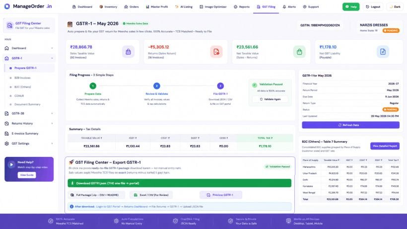Open CDNUR in sidebar
The width and height of the screenshot is (407, 229).
tap(19, 96)
